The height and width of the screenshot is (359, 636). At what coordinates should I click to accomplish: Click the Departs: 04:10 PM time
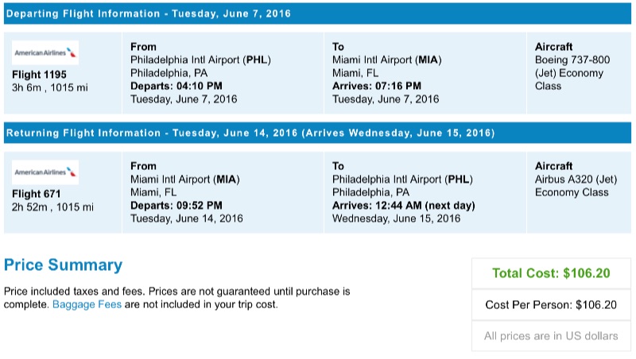[x=176, y=87]
